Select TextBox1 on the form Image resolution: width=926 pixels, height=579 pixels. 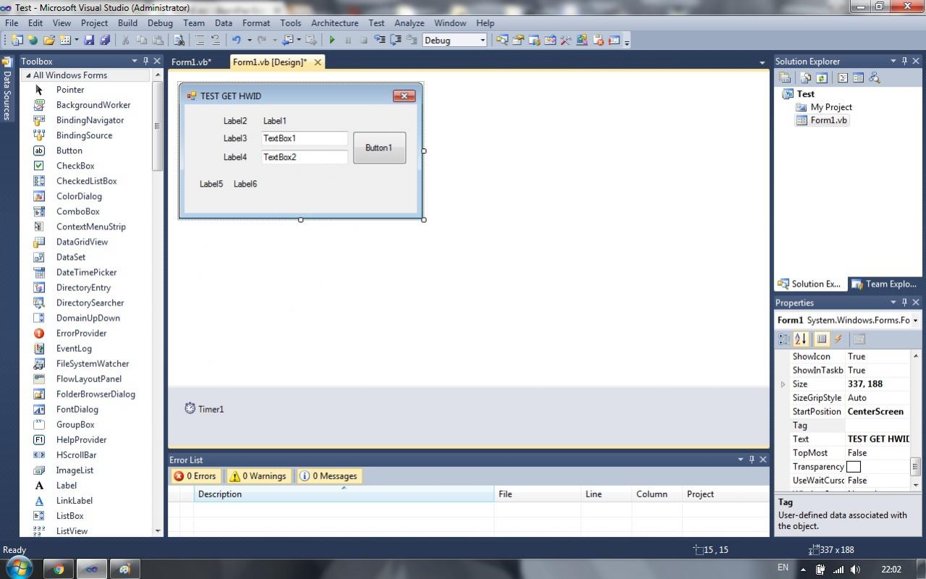[305, 138]
